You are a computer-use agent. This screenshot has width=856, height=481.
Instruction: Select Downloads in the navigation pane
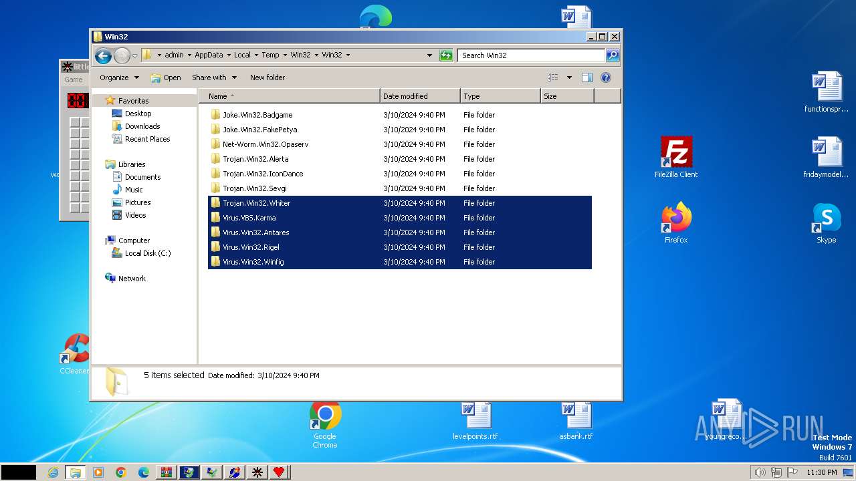click(142, 126)
